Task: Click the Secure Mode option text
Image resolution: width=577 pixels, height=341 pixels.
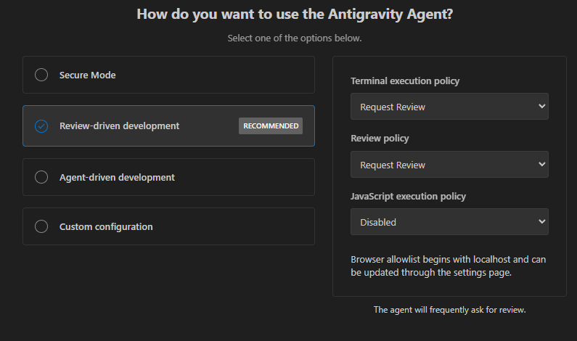Action: click(x=87, y=75)
